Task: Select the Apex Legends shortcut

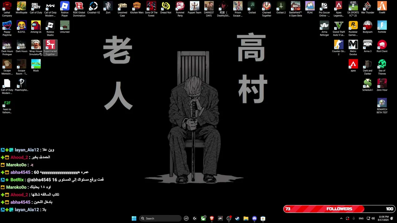Action: [x=339, y=9]
